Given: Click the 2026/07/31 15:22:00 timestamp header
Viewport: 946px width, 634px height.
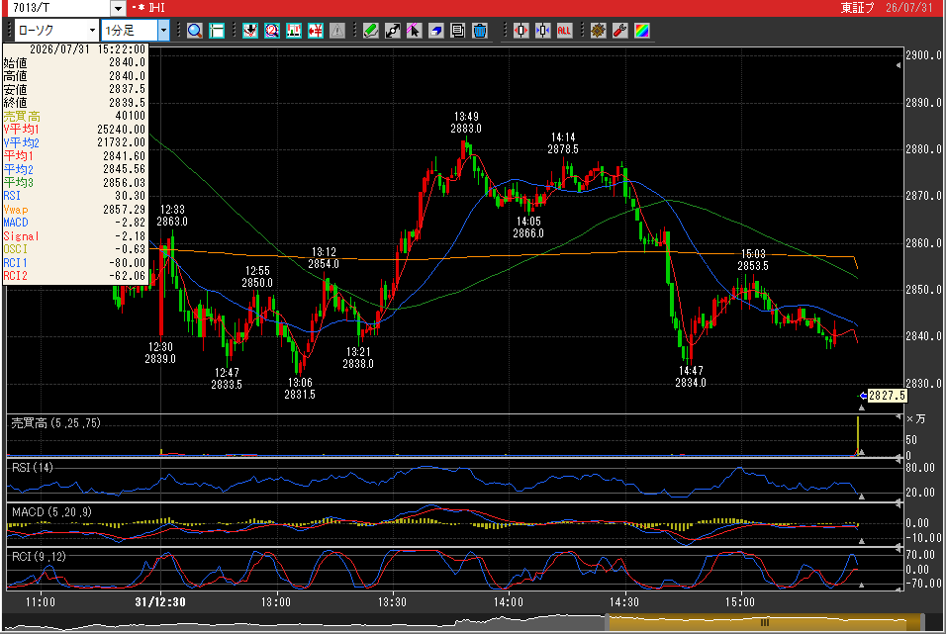Looking at the screenshot, I should [88, 49].
